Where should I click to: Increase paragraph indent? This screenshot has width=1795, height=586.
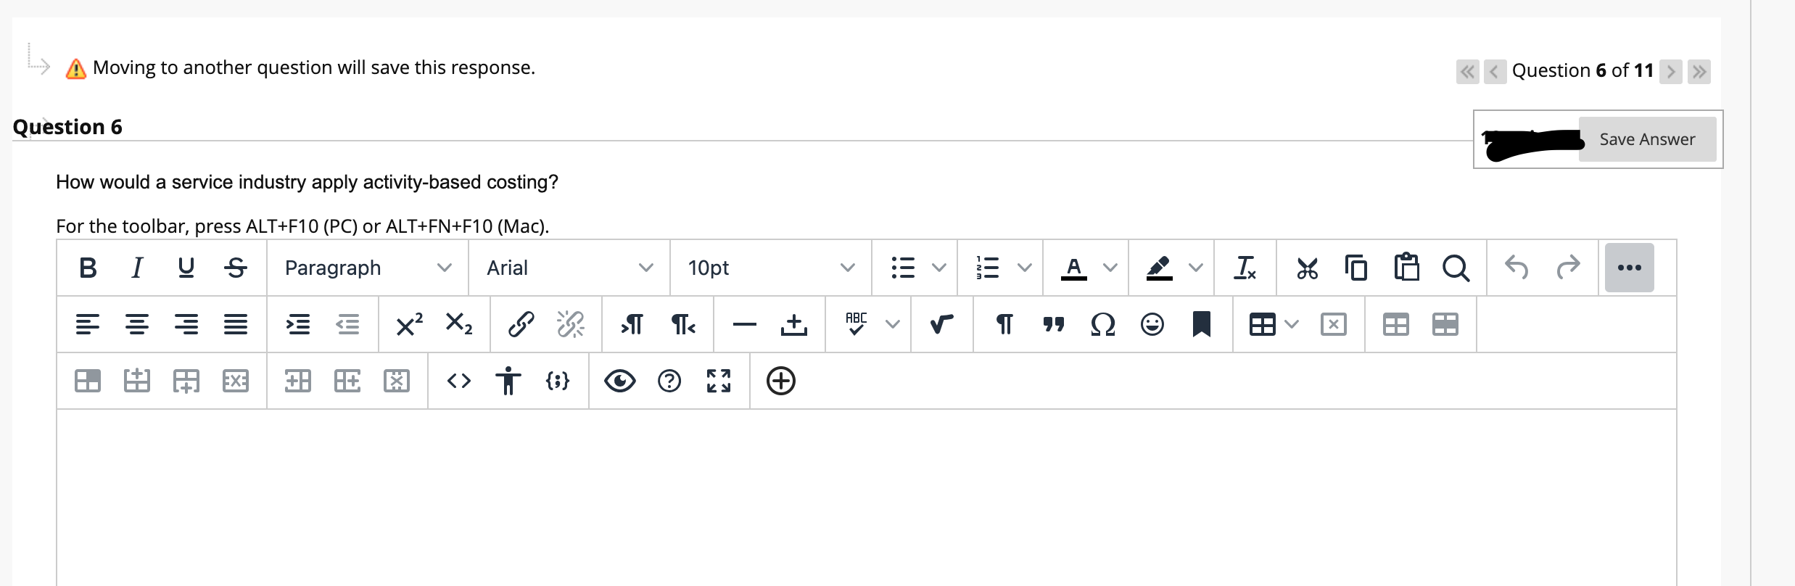(298, 324)
